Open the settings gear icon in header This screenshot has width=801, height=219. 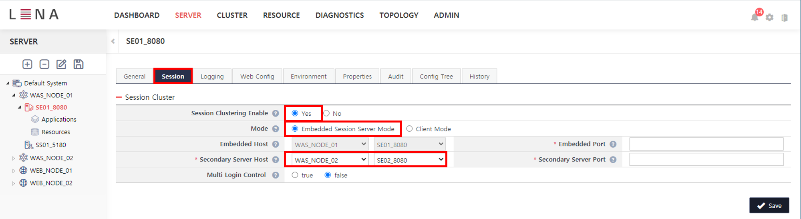[x=769, y=18]
